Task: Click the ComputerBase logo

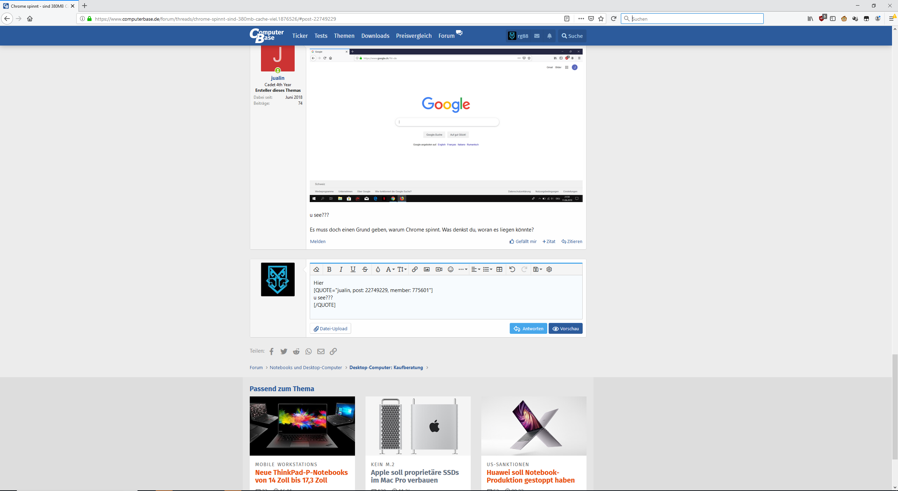Action: [x=267, y=35]
